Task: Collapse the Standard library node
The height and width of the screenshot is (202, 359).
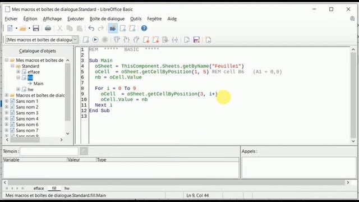Action: 12,66
